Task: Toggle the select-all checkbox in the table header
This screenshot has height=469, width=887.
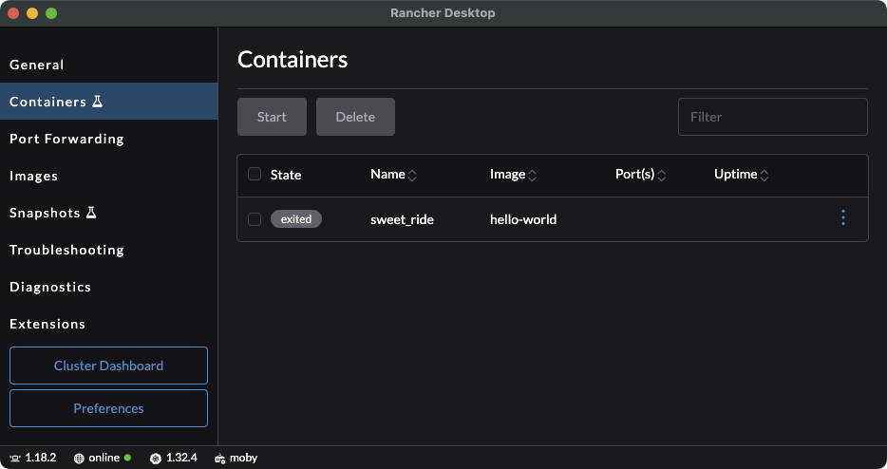Action: click(x=255, y=174)
